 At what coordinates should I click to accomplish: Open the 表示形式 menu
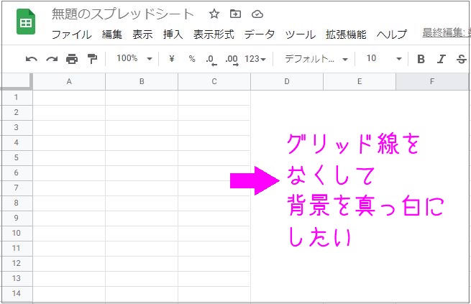(x=214, y=34)
